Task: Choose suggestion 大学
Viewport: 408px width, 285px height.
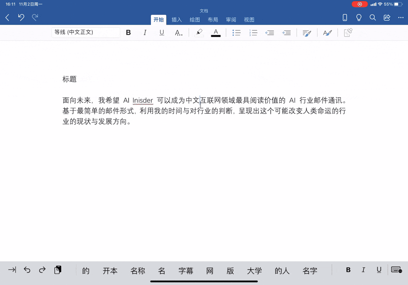Action: pos(255,271)
